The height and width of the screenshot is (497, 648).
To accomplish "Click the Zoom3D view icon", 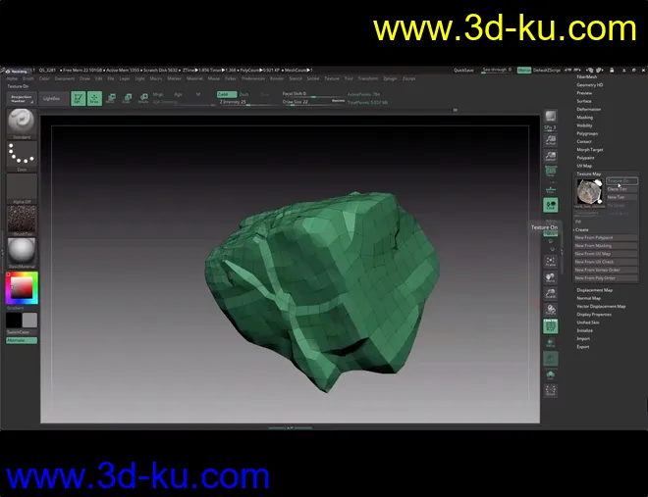I will click(x=551, y=293).
